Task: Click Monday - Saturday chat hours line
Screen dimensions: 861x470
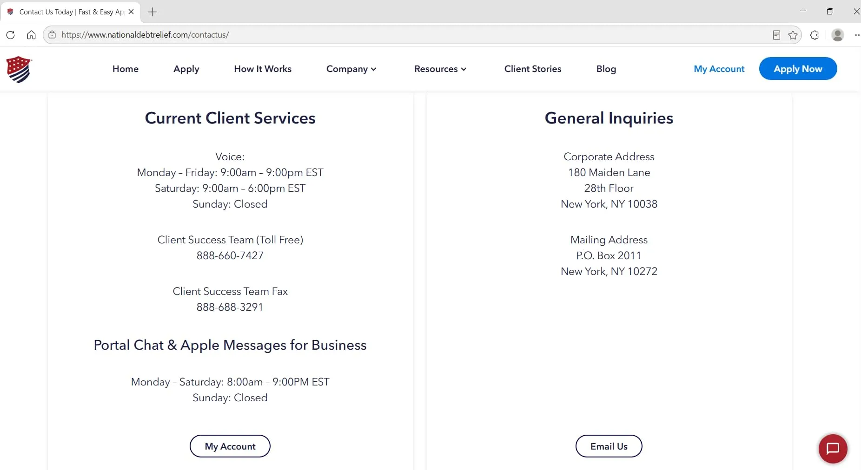Action: coord(230,382)
